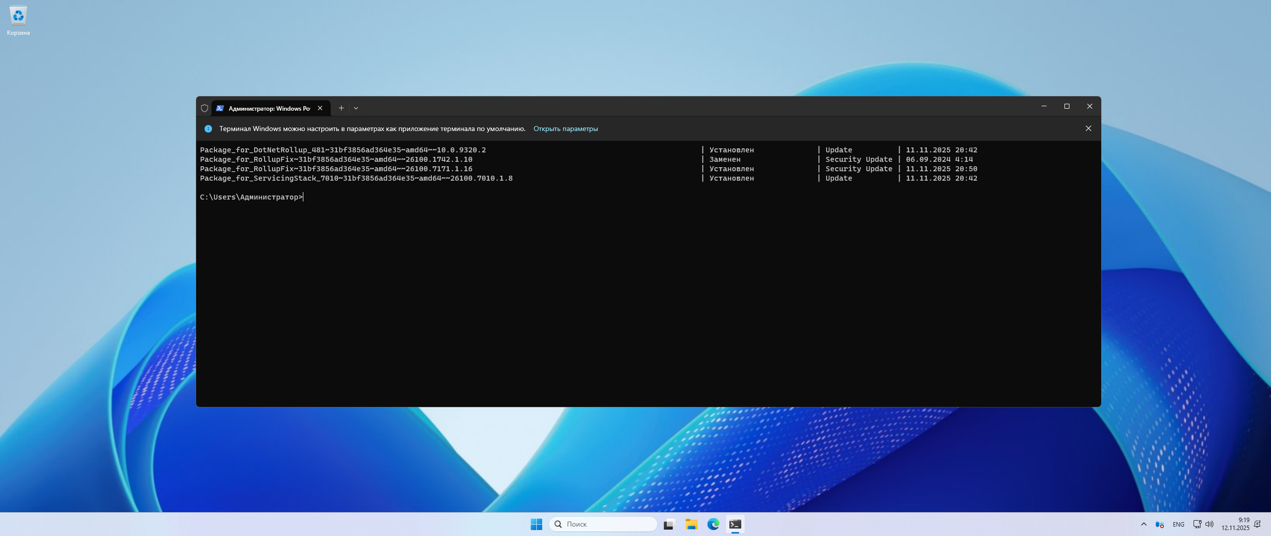Image resolution: width=1271 pixels, height=536 pixels.
Task: Open the clock and date flyout
Action: [1235, 524]
